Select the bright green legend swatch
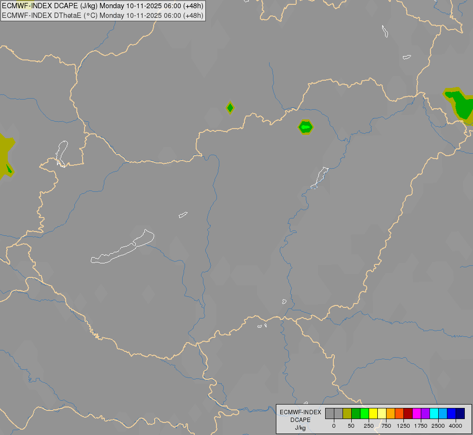Screen dimensions: 473x435 coord(365,413)
